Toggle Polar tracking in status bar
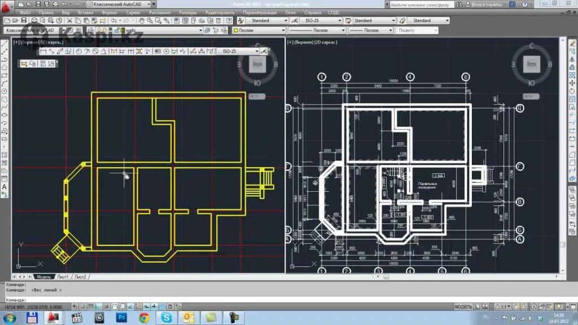 point(107,306)
